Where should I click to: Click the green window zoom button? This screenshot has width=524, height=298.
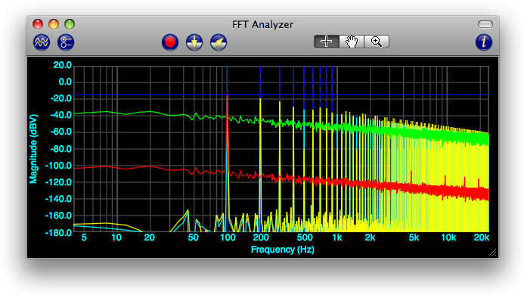[70, 24]
